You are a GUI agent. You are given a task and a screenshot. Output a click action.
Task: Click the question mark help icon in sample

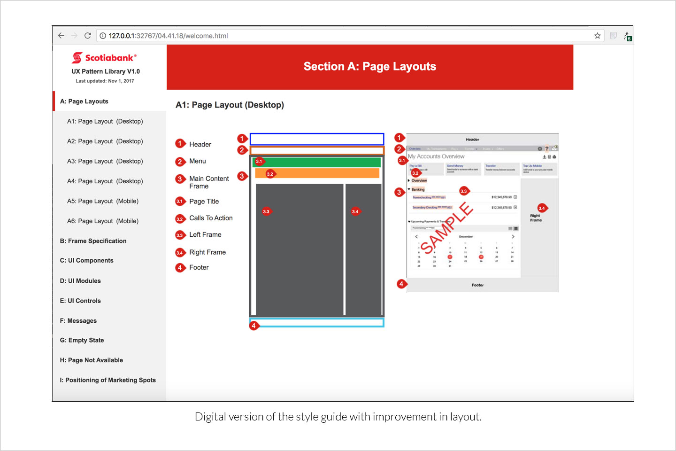546,149
